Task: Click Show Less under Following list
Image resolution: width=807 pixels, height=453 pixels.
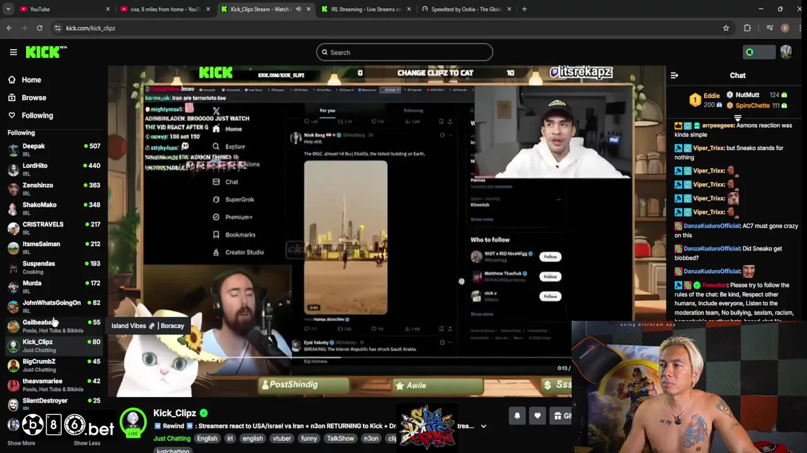Action: [86, 443]
